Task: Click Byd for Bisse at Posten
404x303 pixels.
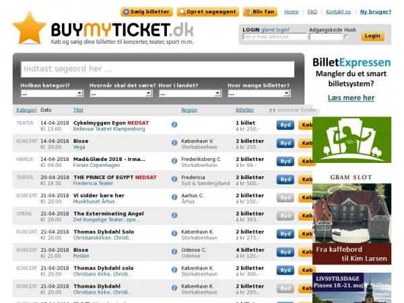Action: click(285, 252)
